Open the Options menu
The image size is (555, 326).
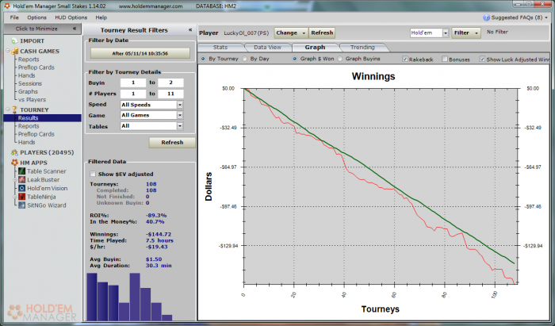(36, 17)
